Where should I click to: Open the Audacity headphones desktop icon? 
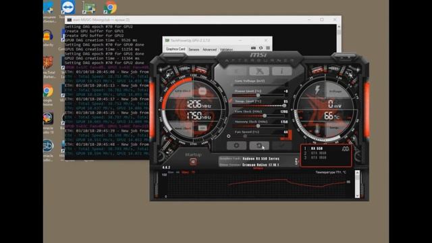[48, 36]
